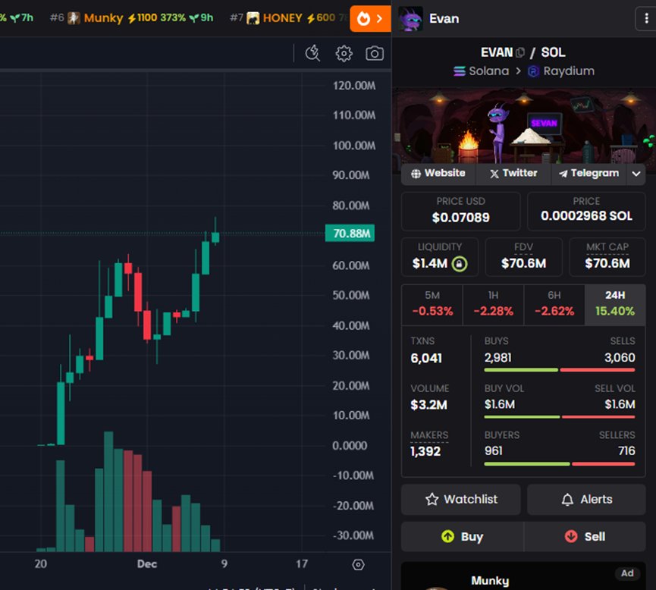Open the token Twitter link

[513, 173]
